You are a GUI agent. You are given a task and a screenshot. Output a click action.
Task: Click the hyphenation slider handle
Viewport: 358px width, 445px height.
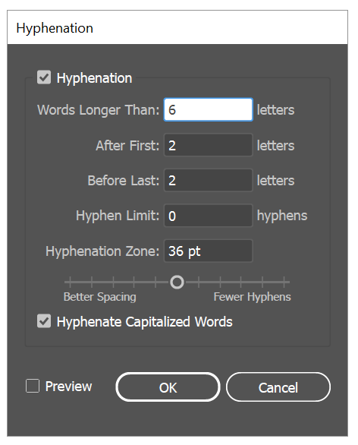[177, 282]
